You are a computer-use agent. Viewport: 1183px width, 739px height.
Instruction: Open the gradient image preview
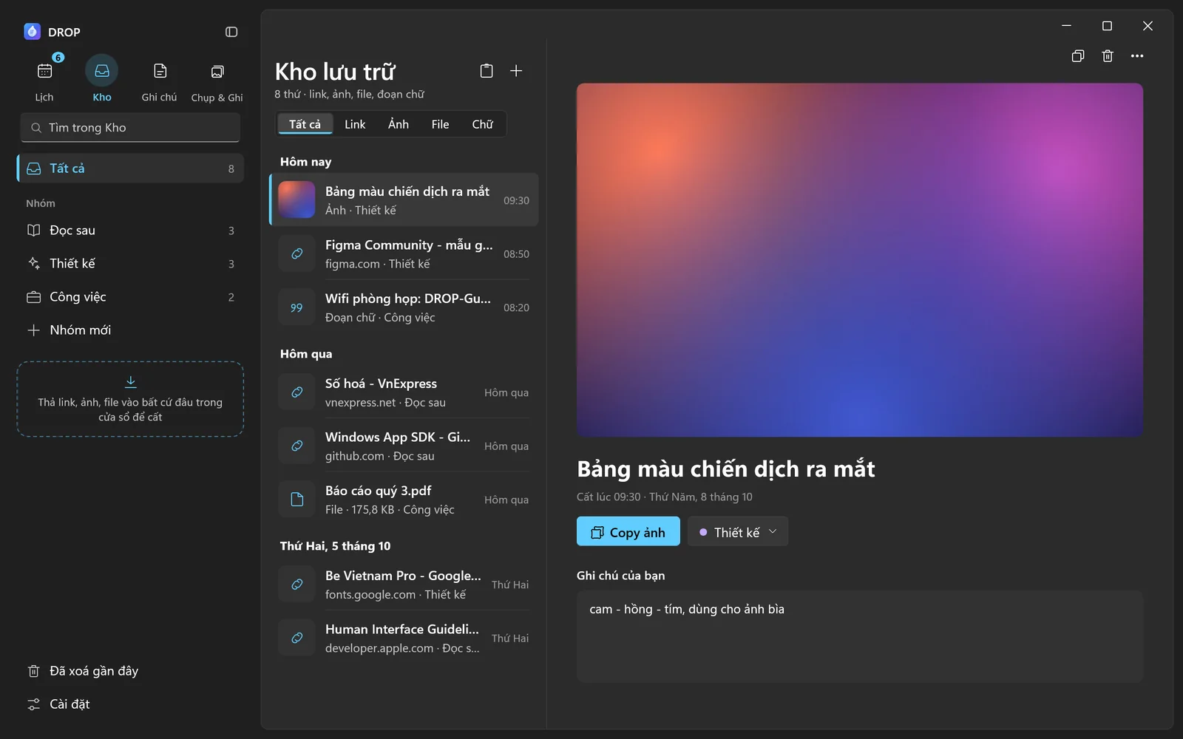coord(860,260)
